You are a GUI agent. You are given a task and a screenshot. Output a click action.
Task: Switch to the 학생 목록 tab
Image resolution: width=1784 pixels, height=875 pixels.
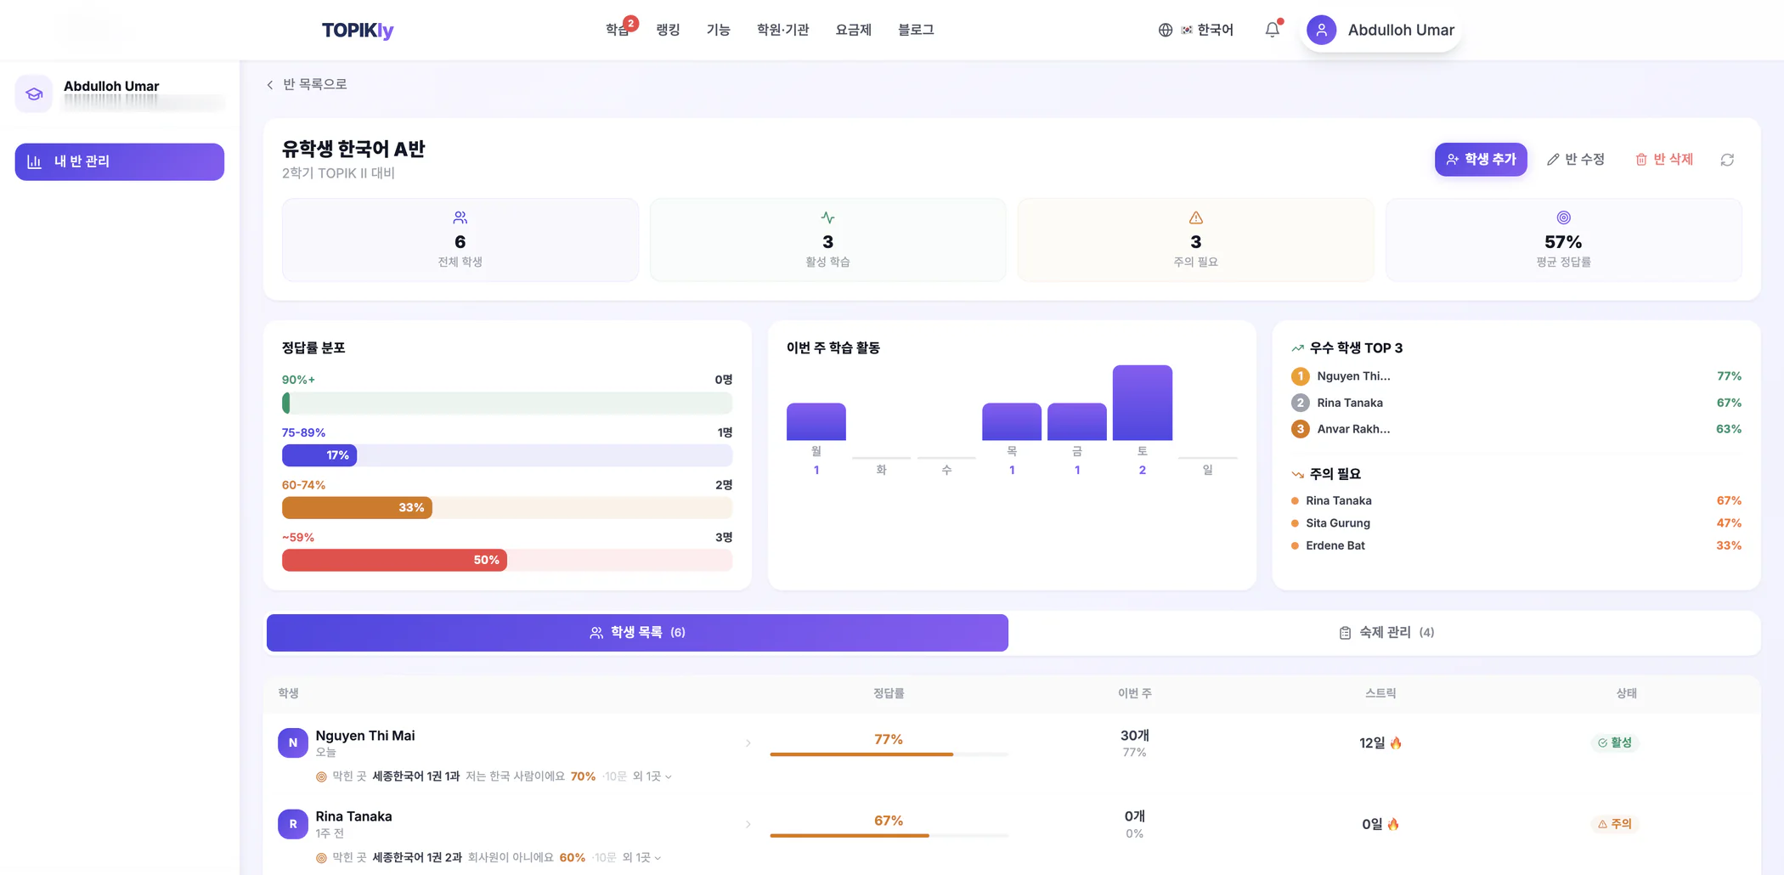click(637, 633)
